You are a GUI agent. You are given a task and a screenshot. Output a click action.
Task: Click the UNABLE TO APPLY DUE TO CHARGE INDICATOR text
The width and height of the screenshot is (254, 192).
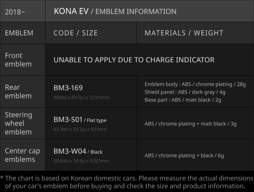pyautogui.click(x=134, y=60)
